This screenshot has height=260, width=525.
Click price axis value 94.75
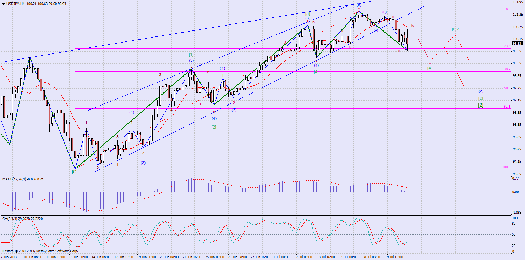tap(517, 149)
